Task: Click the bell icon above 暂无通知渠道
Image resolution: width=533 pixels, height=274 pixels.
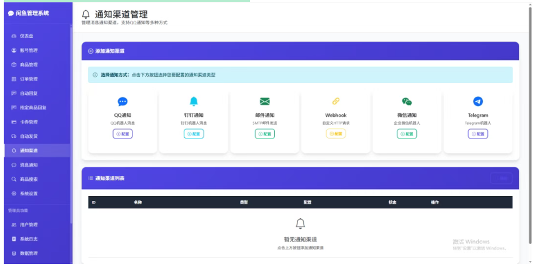Action: [300, 223]
